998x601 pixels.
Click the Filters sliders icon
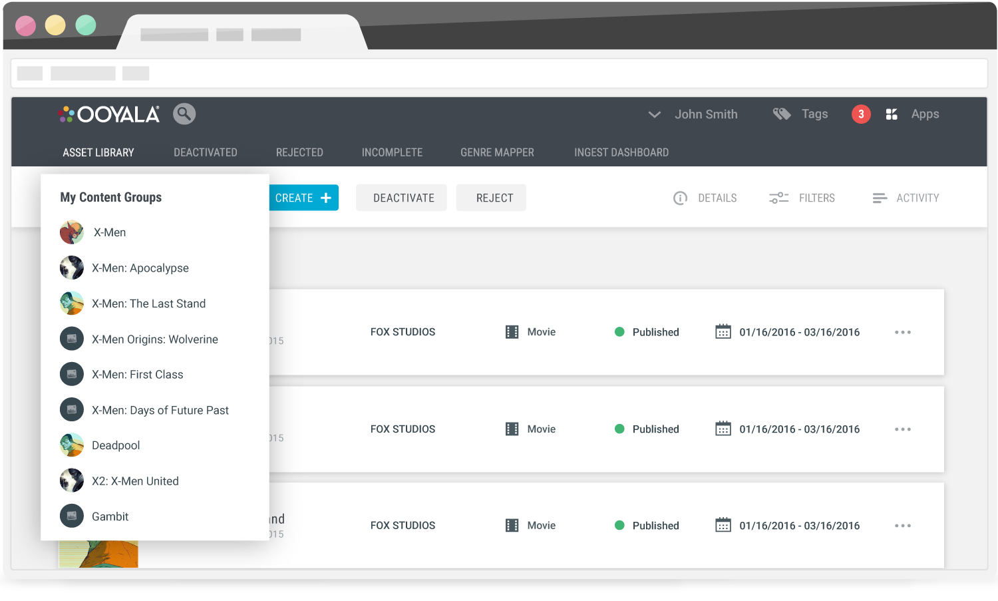tap(778, 198)
